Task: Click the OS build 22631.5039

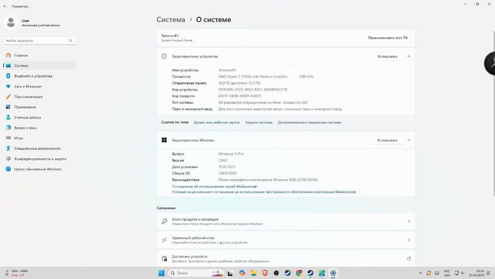Action: [x=227, y=173]
